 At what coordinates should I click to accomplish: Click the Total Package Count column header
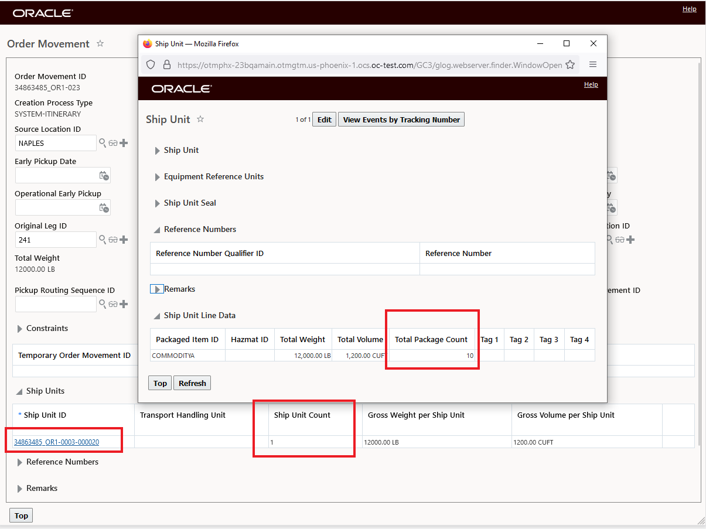point(431,339)
